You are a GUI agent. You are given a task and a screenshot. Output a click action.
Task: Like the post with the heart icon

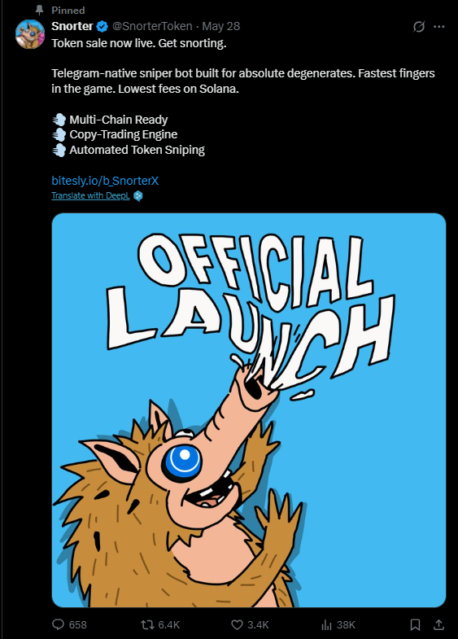237,624
